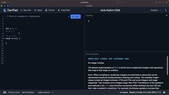Click the 'void main() {' line

[x=13, y=38]
